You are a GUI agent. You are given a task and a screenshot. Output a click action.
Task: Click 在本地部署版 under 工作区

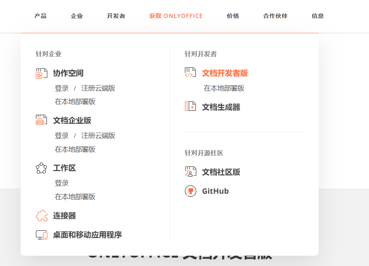(75, 196)
